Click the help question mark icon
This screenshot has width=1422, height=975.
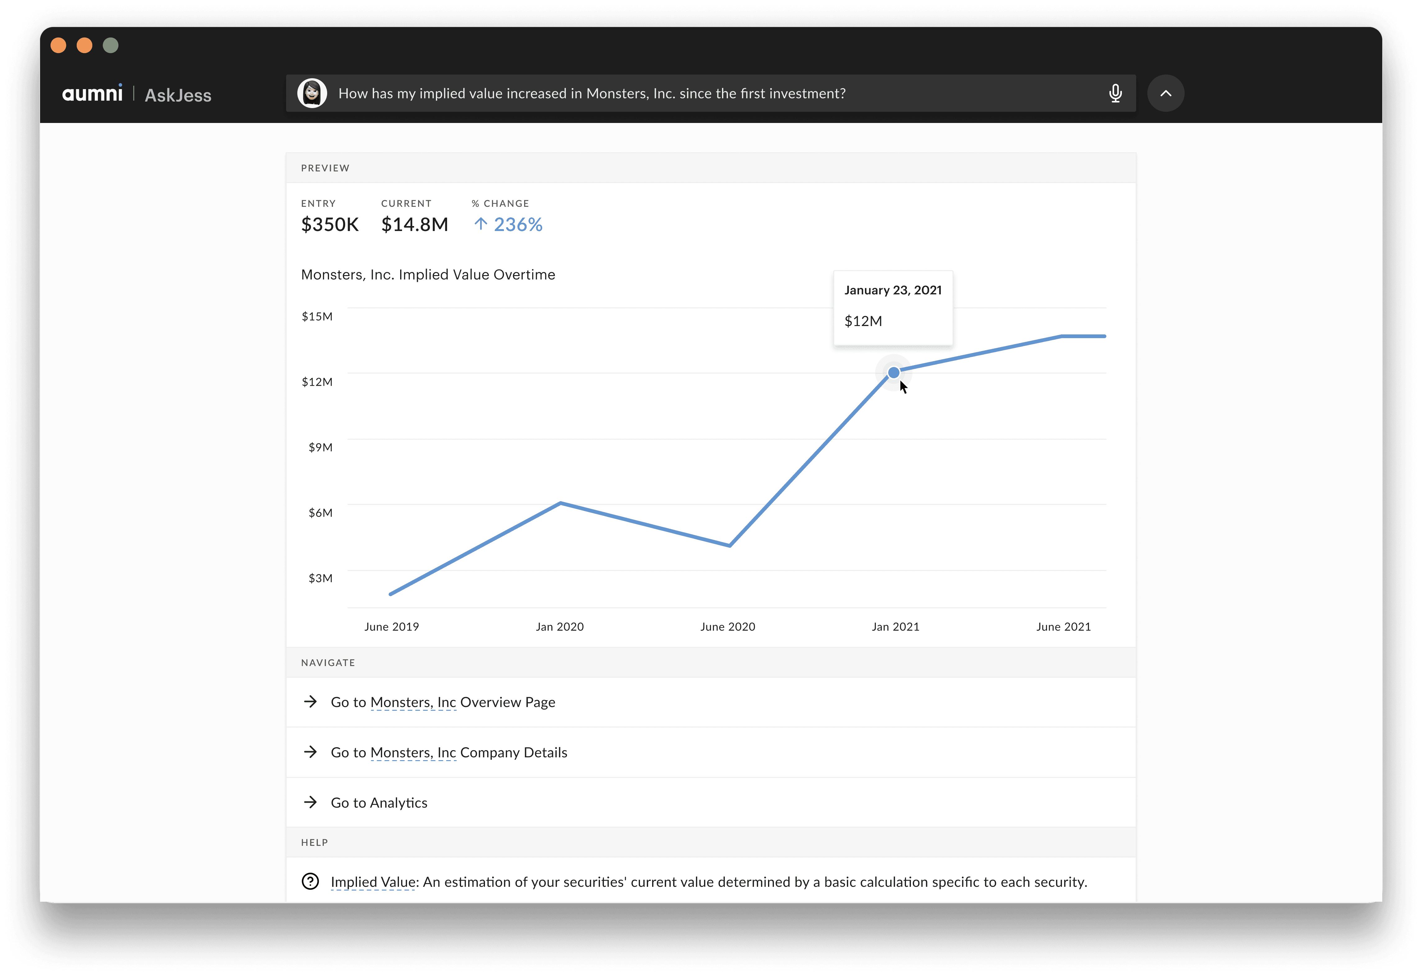pyautogui.click(x=310, y=882)
